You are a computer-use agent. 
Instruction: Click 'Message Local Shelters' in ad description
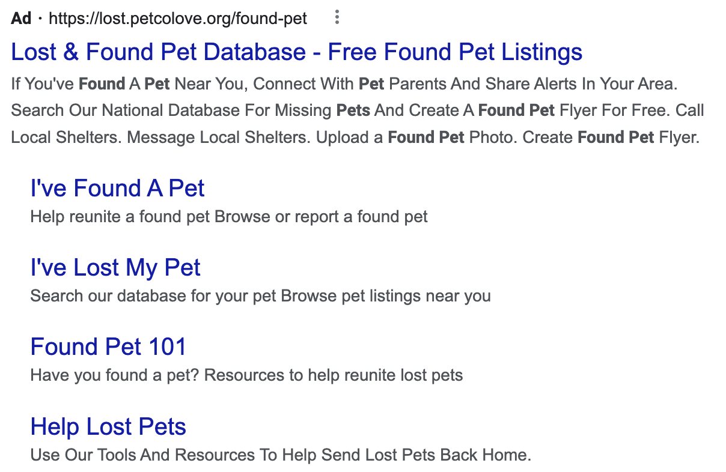[x=219, y=138]
